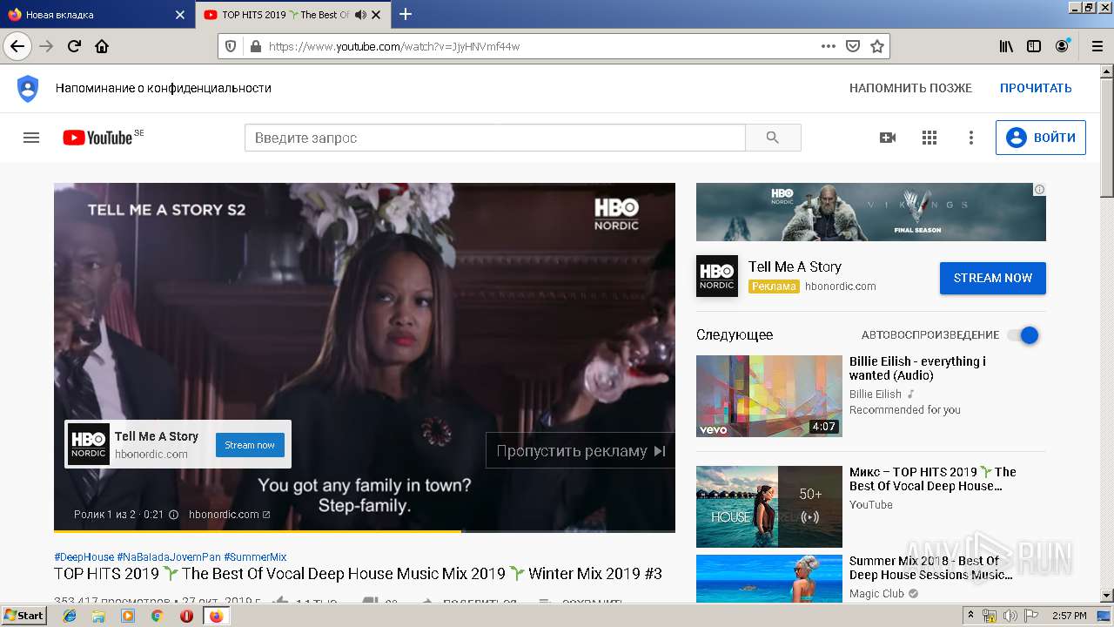Open the Firefox account icon
1114x627 pixels.
[1062, 46]
